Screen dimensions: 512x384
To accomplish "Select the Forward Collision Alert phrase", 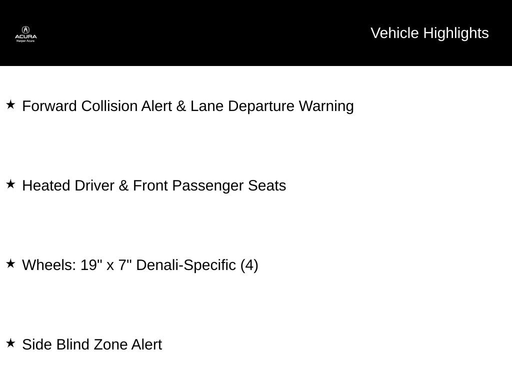I will point(97,106).
